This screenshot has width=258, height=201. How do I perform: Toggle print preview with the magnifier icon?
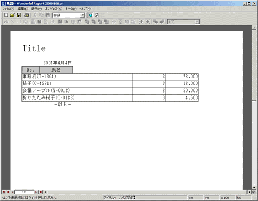pos(90,15)
